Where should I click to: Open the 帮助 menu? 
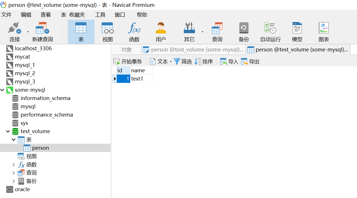coord(142,15)
